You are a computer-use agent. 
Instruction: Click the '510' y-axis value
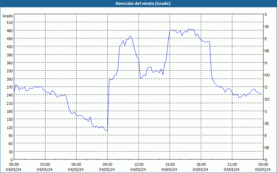click(10, 22)
